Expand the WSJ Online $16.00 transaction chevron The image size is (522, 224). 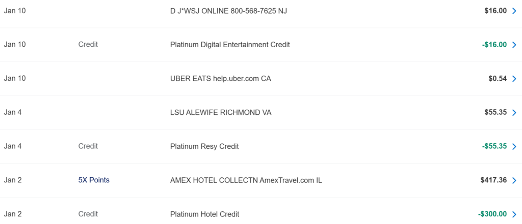coord(514,11)
